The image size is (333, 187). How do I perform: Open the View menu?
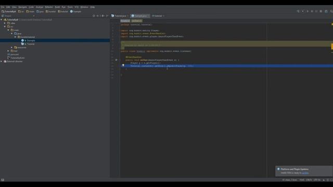click(x=14, y=7)
